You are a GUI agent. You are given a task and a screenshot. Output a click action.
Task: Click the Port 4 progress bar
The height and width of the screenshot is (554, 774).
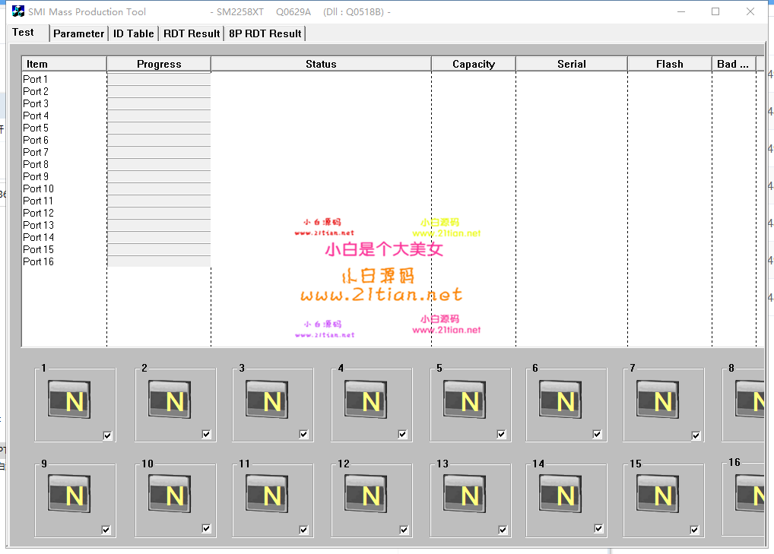159,116
